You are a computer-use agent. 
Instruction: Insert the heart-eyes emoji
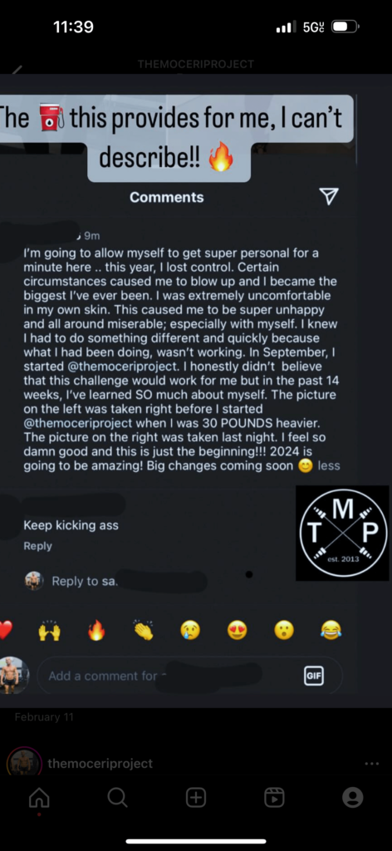(x=237, y=631)
